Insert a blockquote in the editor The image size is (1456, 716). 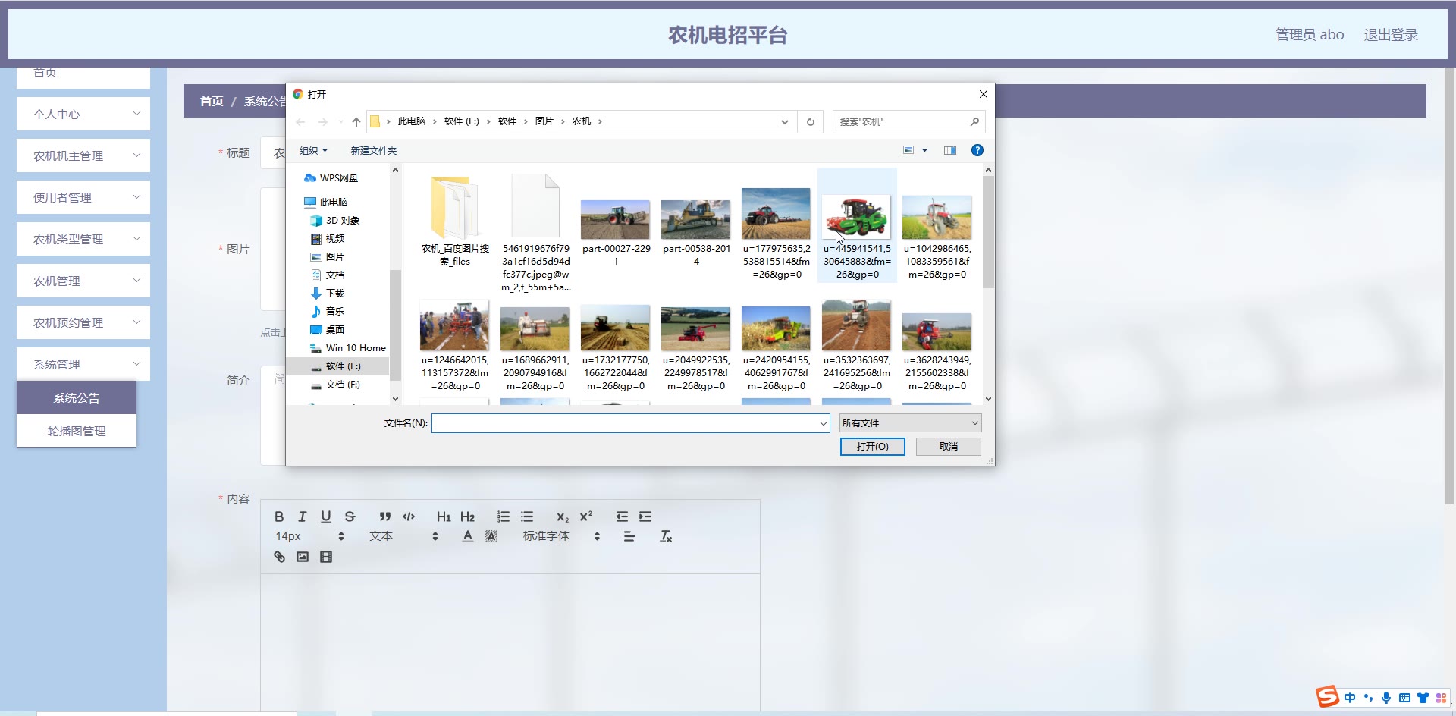point(385,517)
